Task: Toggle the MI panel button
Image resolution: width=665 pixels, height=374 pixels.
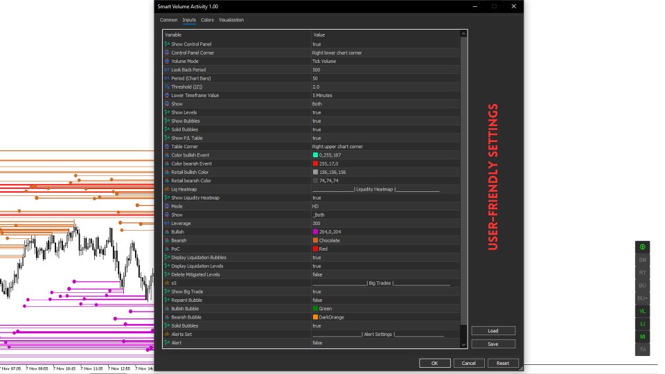Action: tap(642, 337)
